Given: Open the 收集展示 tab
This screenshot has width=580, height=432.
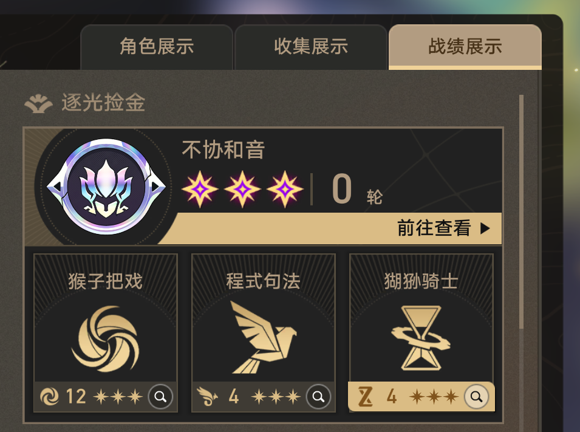Looking at the screenshot, I should pyautogui.click(x=311, y=47).
